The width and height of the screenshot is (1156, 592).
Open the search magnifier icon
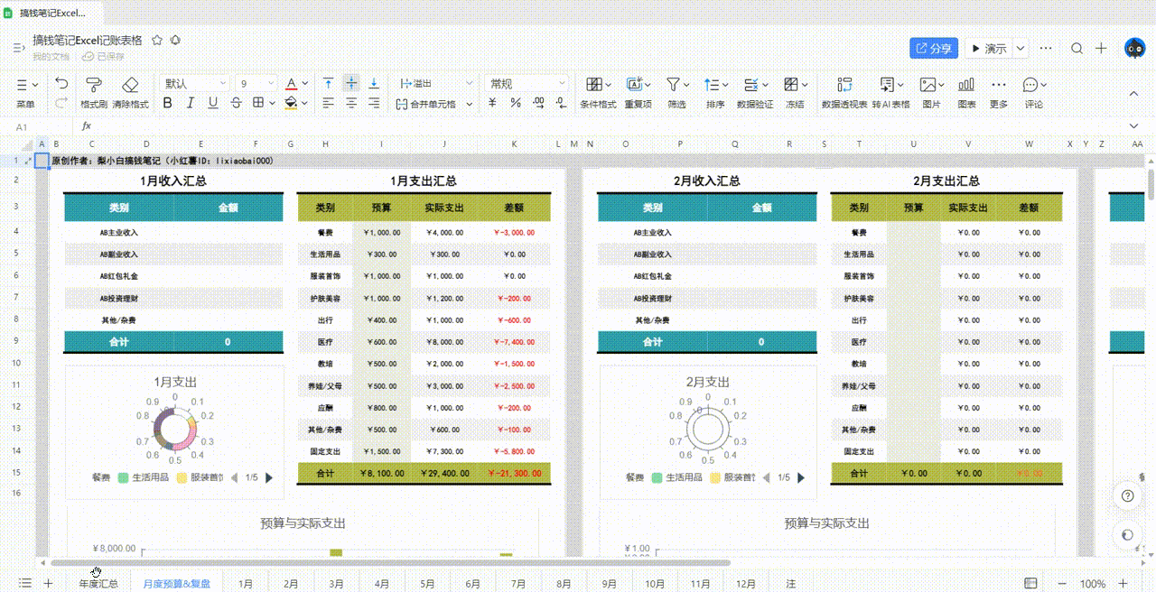(x=1077, y=49)
